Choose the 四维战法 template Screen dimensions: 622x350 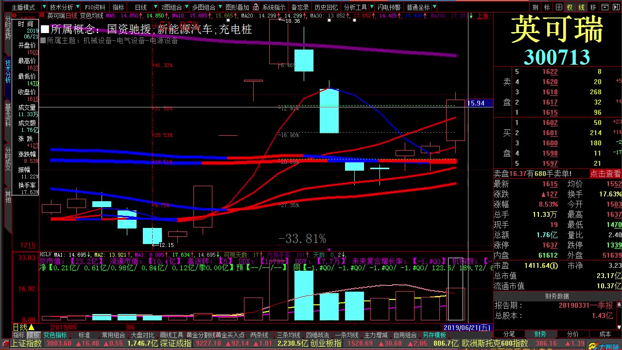(x=317, y=335)
